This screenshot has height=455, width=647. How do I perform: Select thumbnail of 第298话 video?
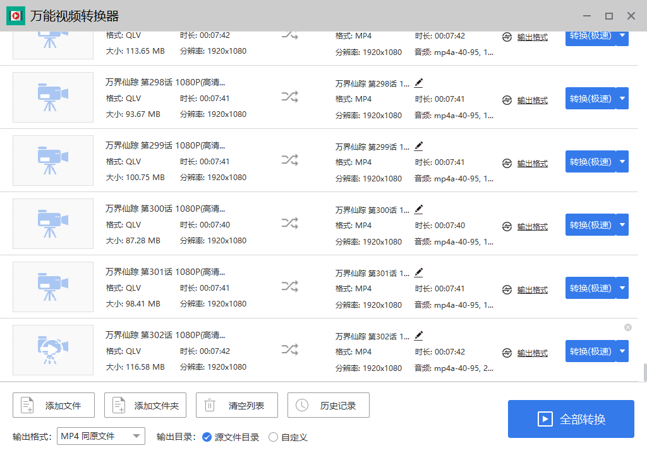[x=53, y=97]
